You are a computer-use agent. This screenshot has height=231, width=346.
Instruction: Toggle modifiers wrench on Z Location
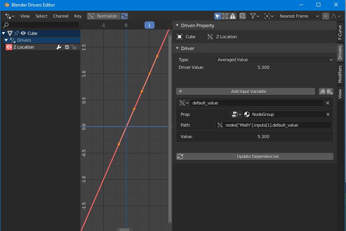59,47
